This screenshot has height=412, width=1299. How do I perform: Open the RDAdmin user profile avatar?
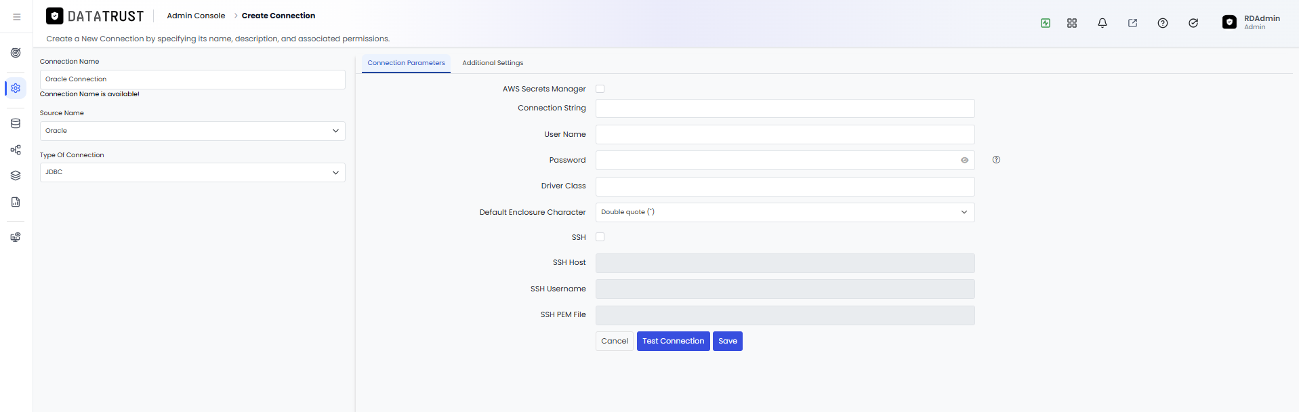(1229, 22)
